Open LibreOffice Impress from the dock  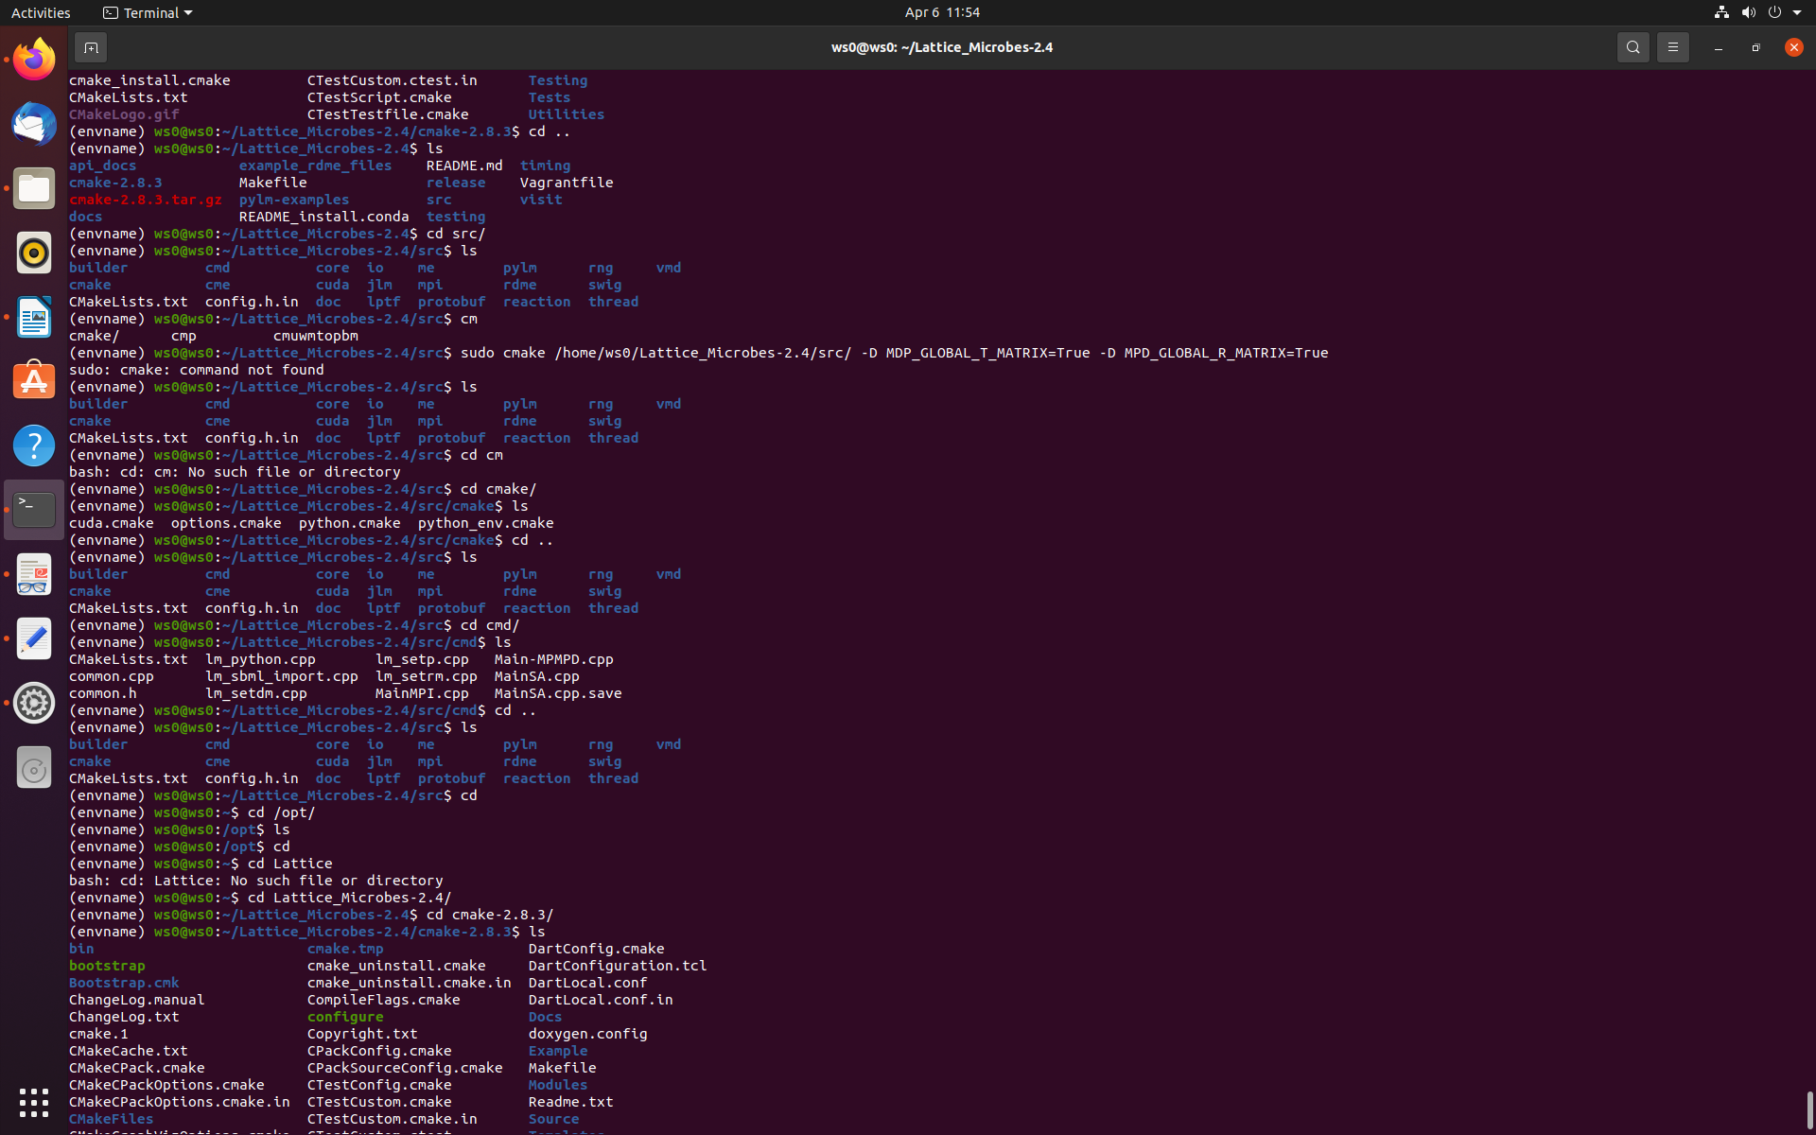(33, 317)
